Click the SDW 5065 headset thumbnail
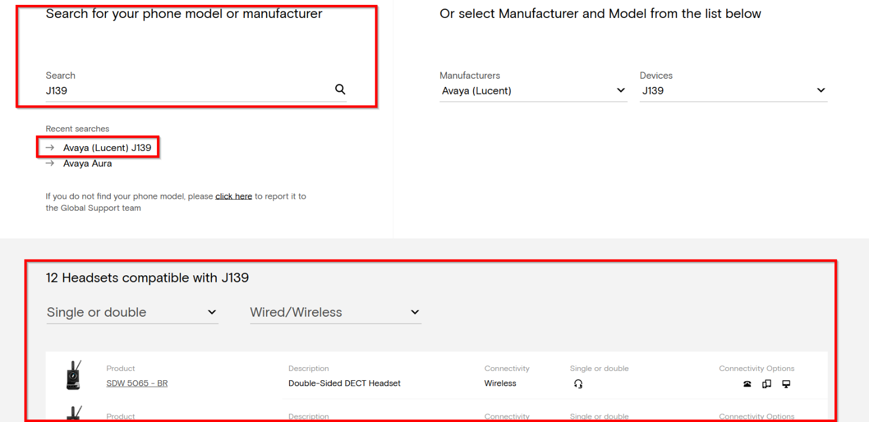This screenshot has height=422, width=869. pyautogui.click(x=73, y=375)
